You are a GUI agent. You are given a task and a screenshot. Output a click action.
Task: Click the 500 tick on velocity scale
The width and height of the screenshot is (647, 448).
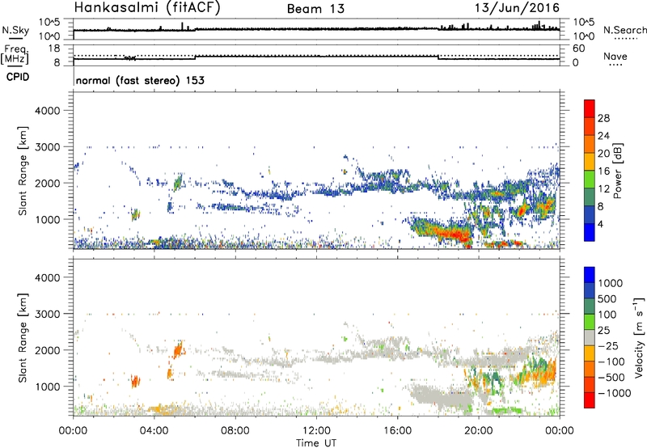607,298
